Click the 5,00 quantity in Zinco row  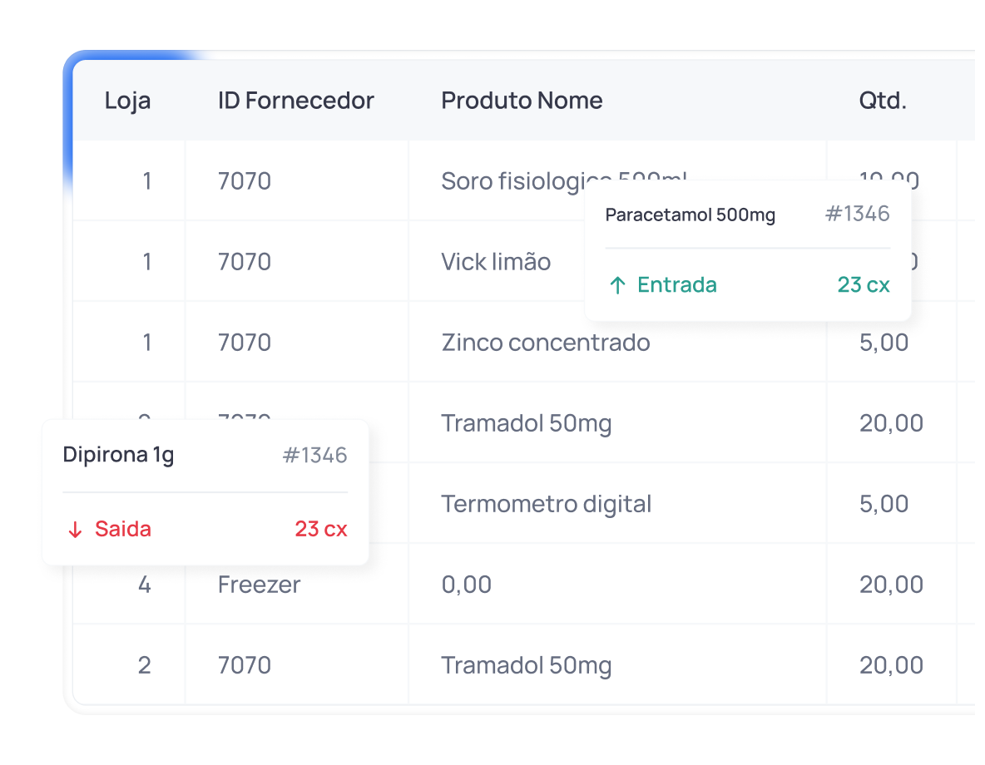[884, 343]
